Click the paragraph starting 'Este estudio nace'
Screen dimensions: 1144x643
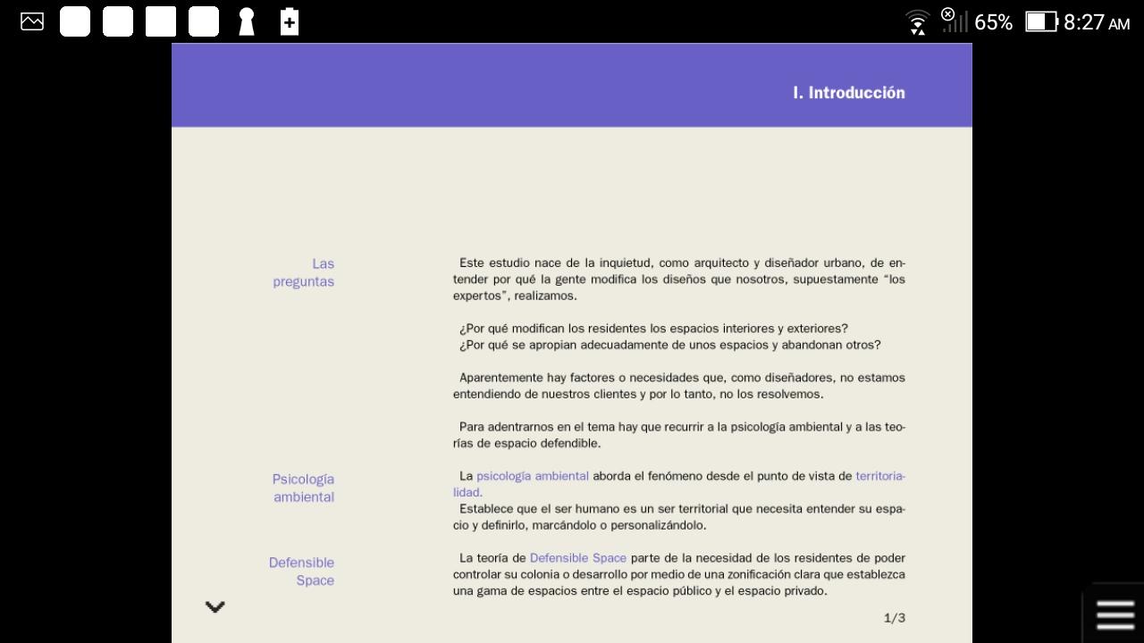(x=679, y=280)
